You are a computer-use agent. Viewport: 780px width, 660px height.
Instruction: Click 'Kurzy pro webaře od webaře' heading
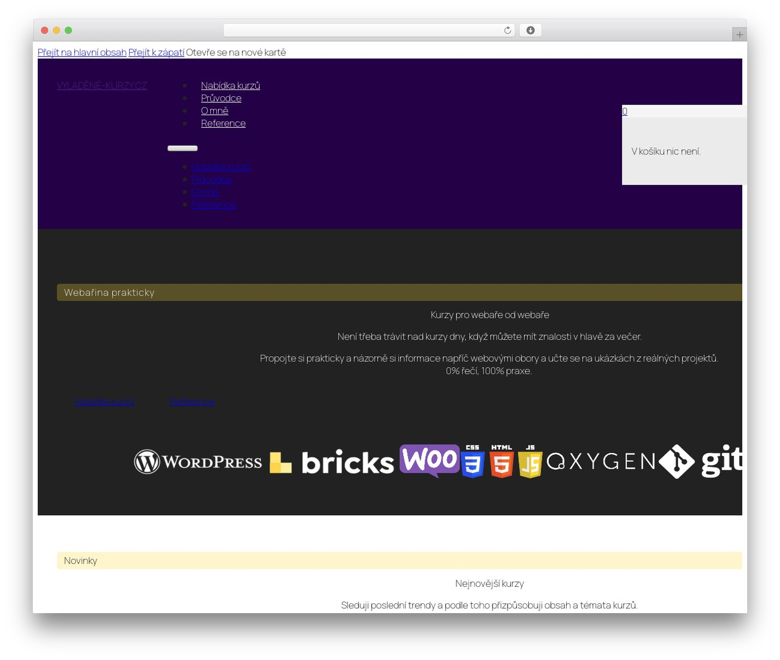pos(490,315)
